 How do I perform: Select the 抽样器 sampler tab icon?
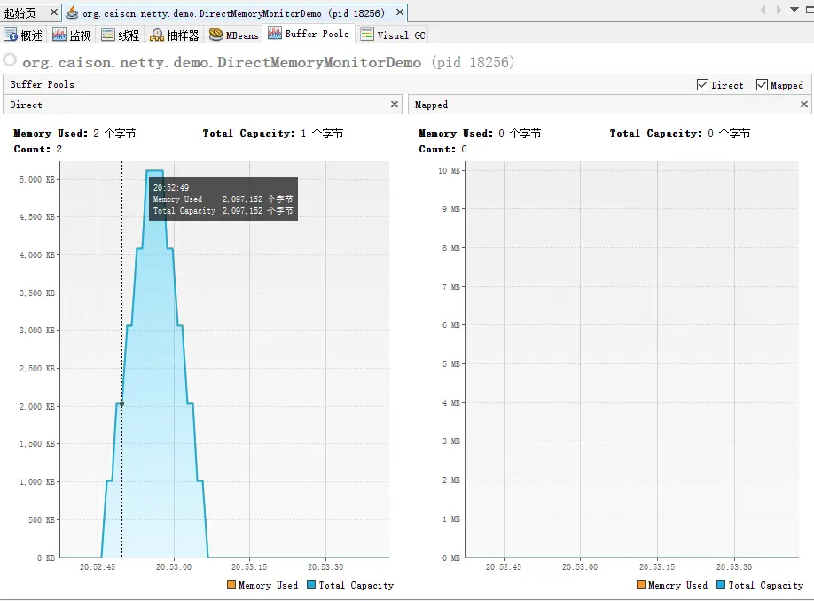click(x=157, y=35)
